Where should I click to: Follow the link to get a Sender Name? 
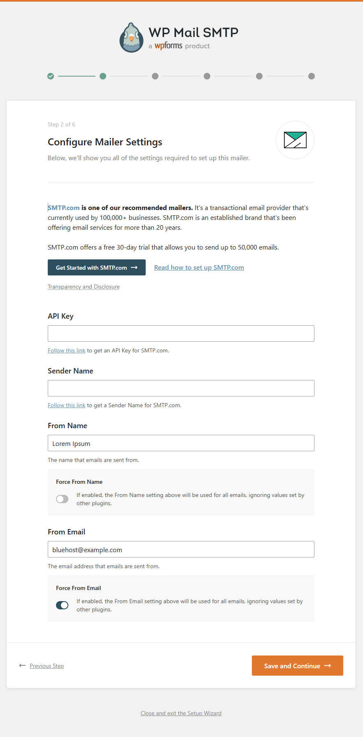click(66, 405)
